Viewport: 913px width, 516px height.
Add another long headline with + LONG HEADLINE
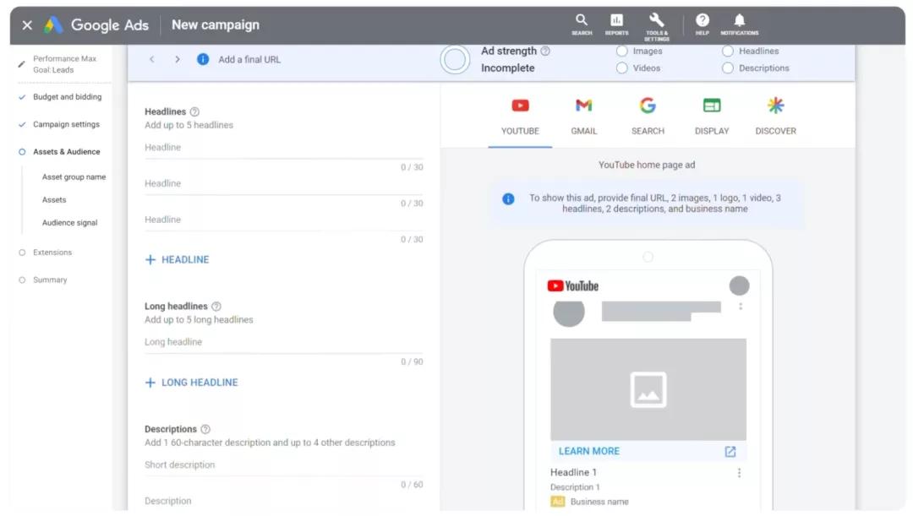pyautogui.click(x=192, y=383)
